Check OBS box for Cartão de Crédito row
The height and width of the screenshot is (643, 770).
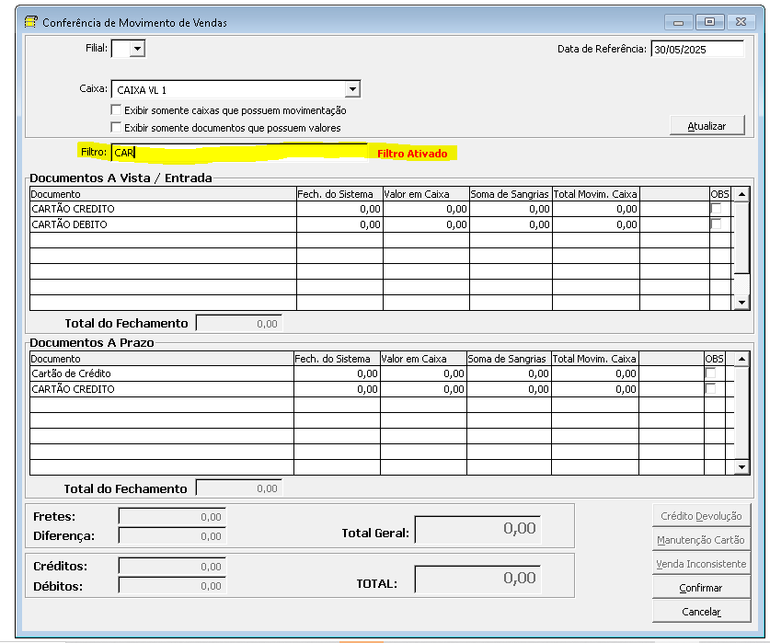point(710,373)
